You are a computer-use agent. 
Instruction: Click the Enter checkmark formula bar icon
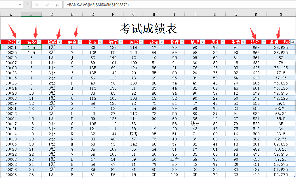(x=47, y=5)
